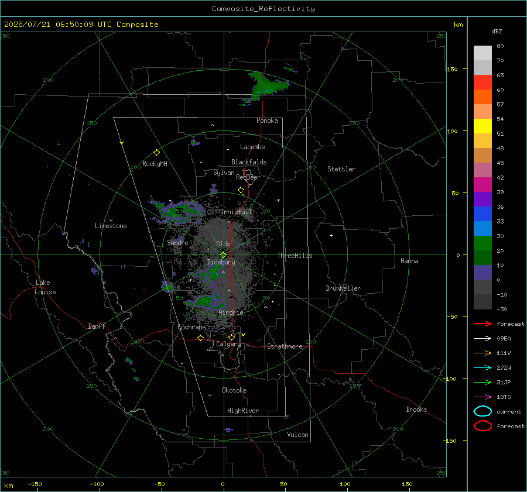Click the cyan current ellipse icon
The image size is (527, 492).
[482, 411]
